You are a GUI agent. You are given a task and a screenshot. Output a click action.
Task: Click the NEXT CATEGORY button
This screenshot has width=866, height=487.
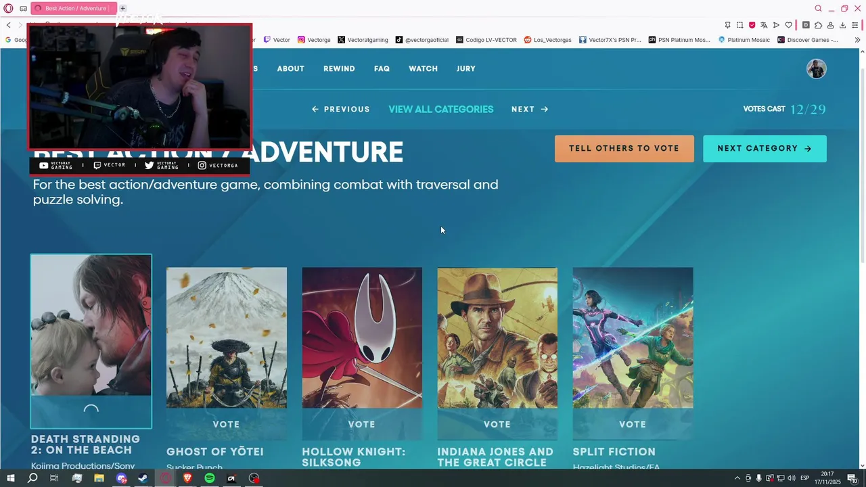(765, 149)
